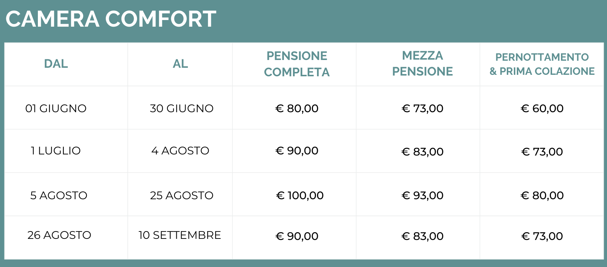Select the 25 AGOSTO date cell
This screenshot has height=267, width=607.
[182, 196]
